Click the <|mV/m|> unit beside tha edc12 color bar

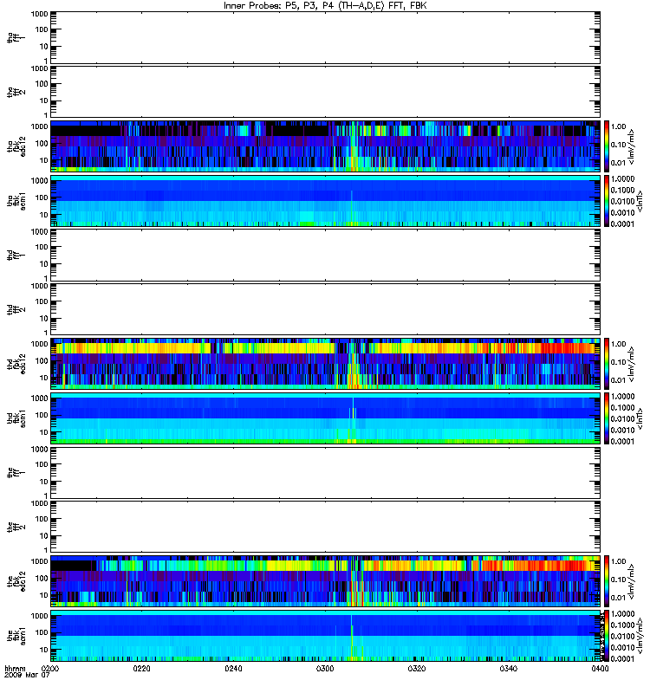coord(632,146)
